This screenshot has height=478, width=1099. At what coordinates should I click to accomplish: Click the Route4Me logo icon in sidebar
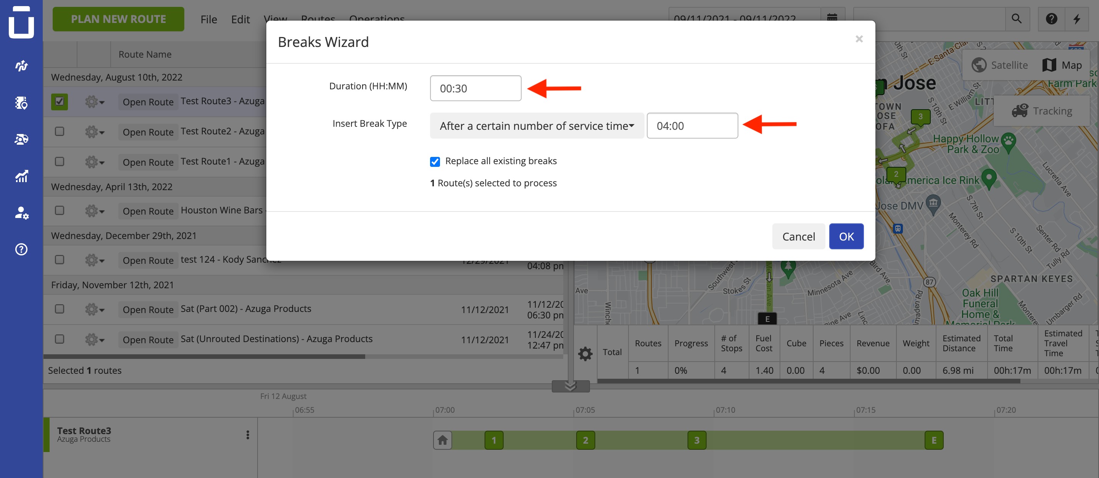pos(21,21)
